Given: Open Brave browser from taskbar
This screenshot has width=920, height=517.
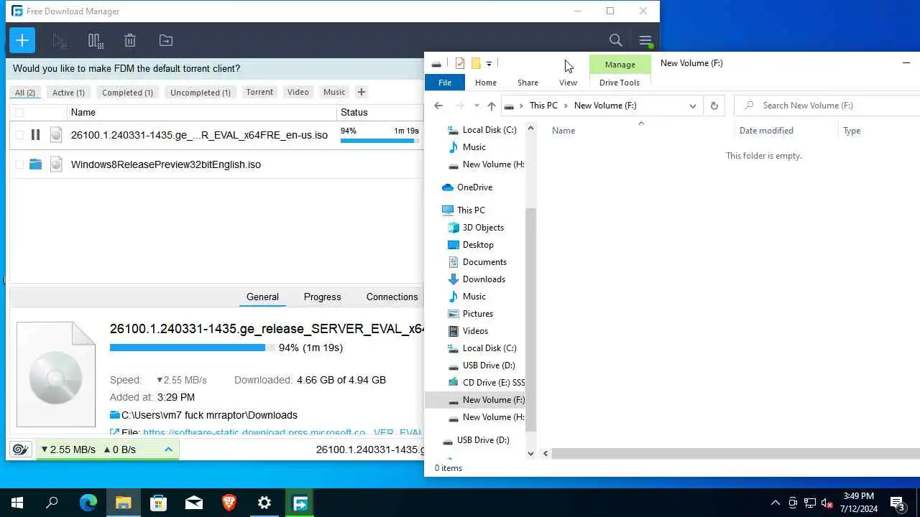Looking at the screenshot, I should pos(229,503).
